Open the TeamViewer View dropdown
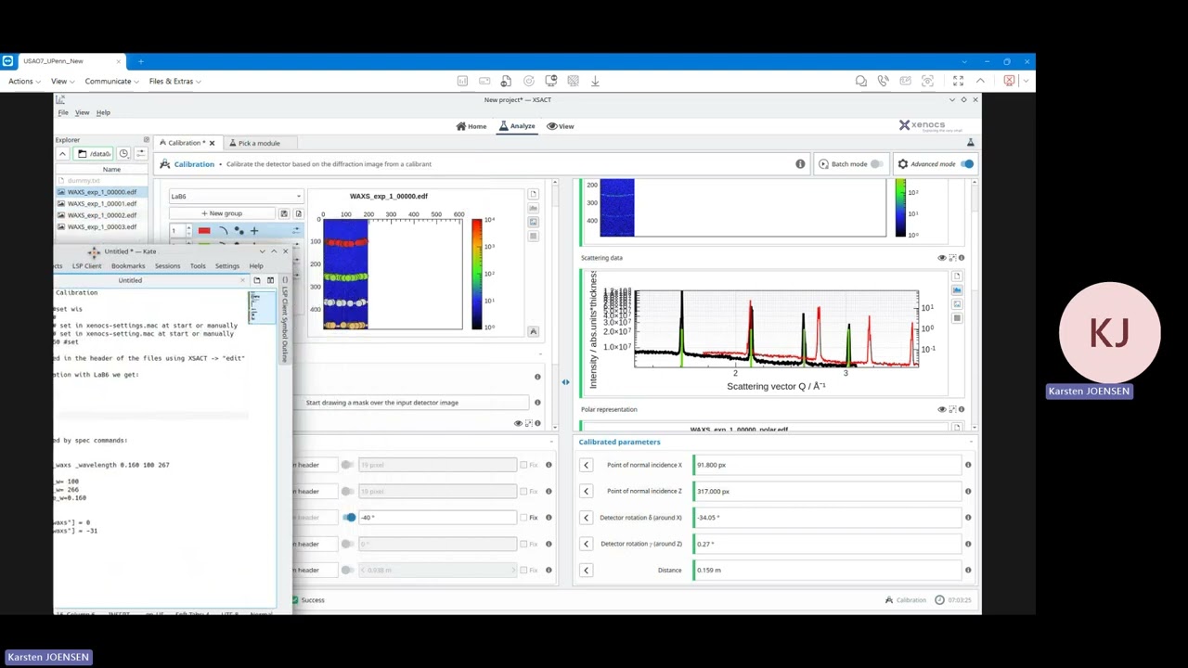Image resolution: width=1188 pixels, height=668 pixels. (61, 82)
